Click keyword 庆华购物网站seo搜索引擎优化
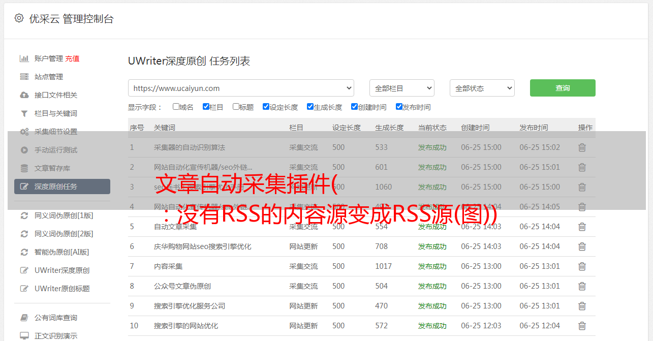Viewport: 653px width, 341px height. (x=203, y=246)
